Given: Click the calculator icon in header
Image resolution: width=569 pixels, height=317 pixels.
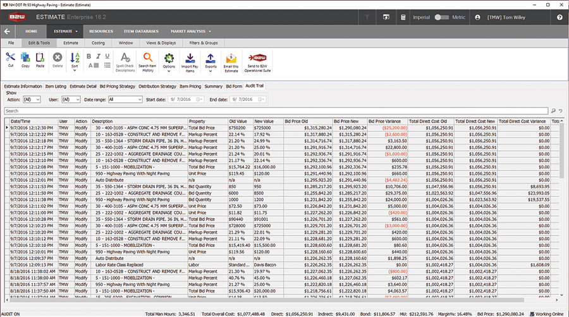Looking at the screenshot, I should [x=403, y=18].
